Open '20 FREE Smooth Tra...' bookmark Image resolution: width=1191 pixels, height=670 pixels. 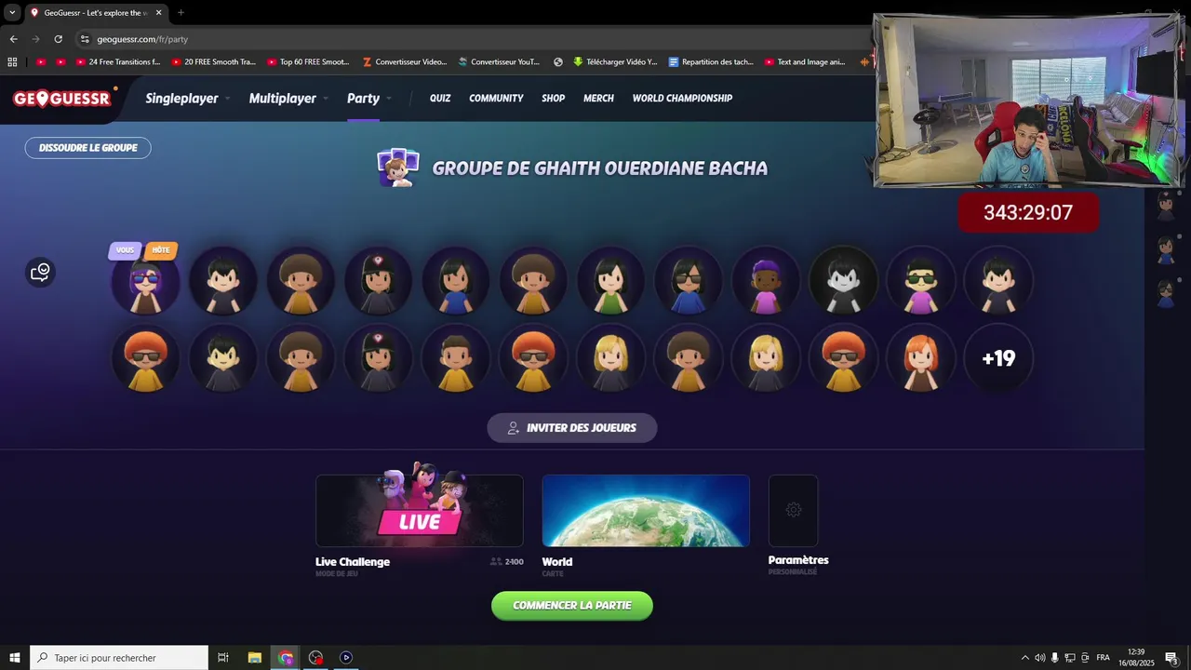[214, 62]
